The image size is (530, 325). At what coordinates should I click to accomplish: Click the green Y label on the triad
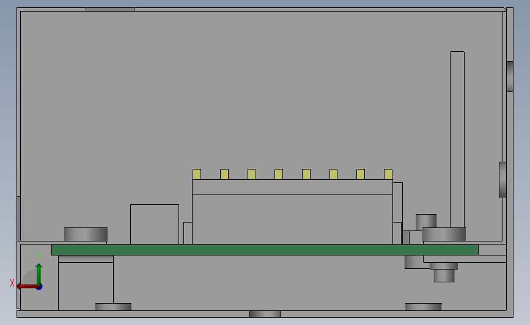click(x=39, y=257)
